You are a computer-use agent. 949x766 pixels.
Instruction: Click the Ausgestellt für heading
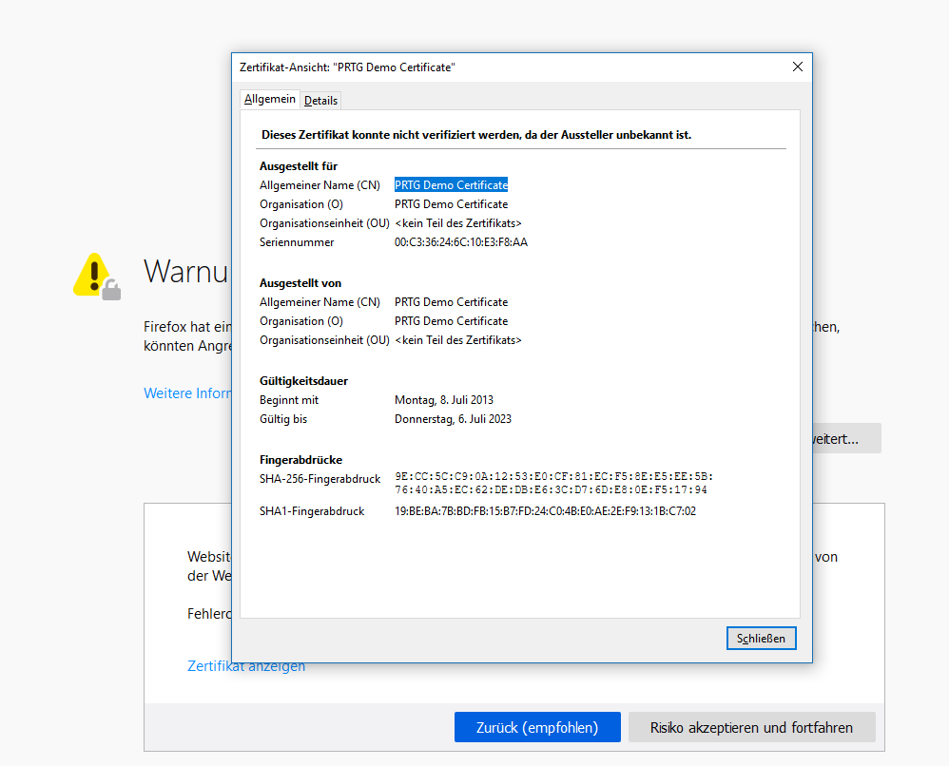tap(299, 166)
